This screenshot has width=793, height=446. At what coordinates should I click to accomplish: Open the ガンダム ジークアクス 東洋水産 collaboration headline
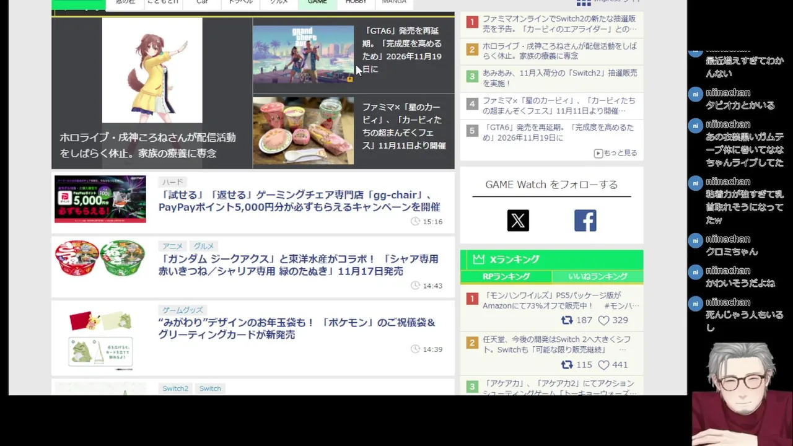[298, 265]
